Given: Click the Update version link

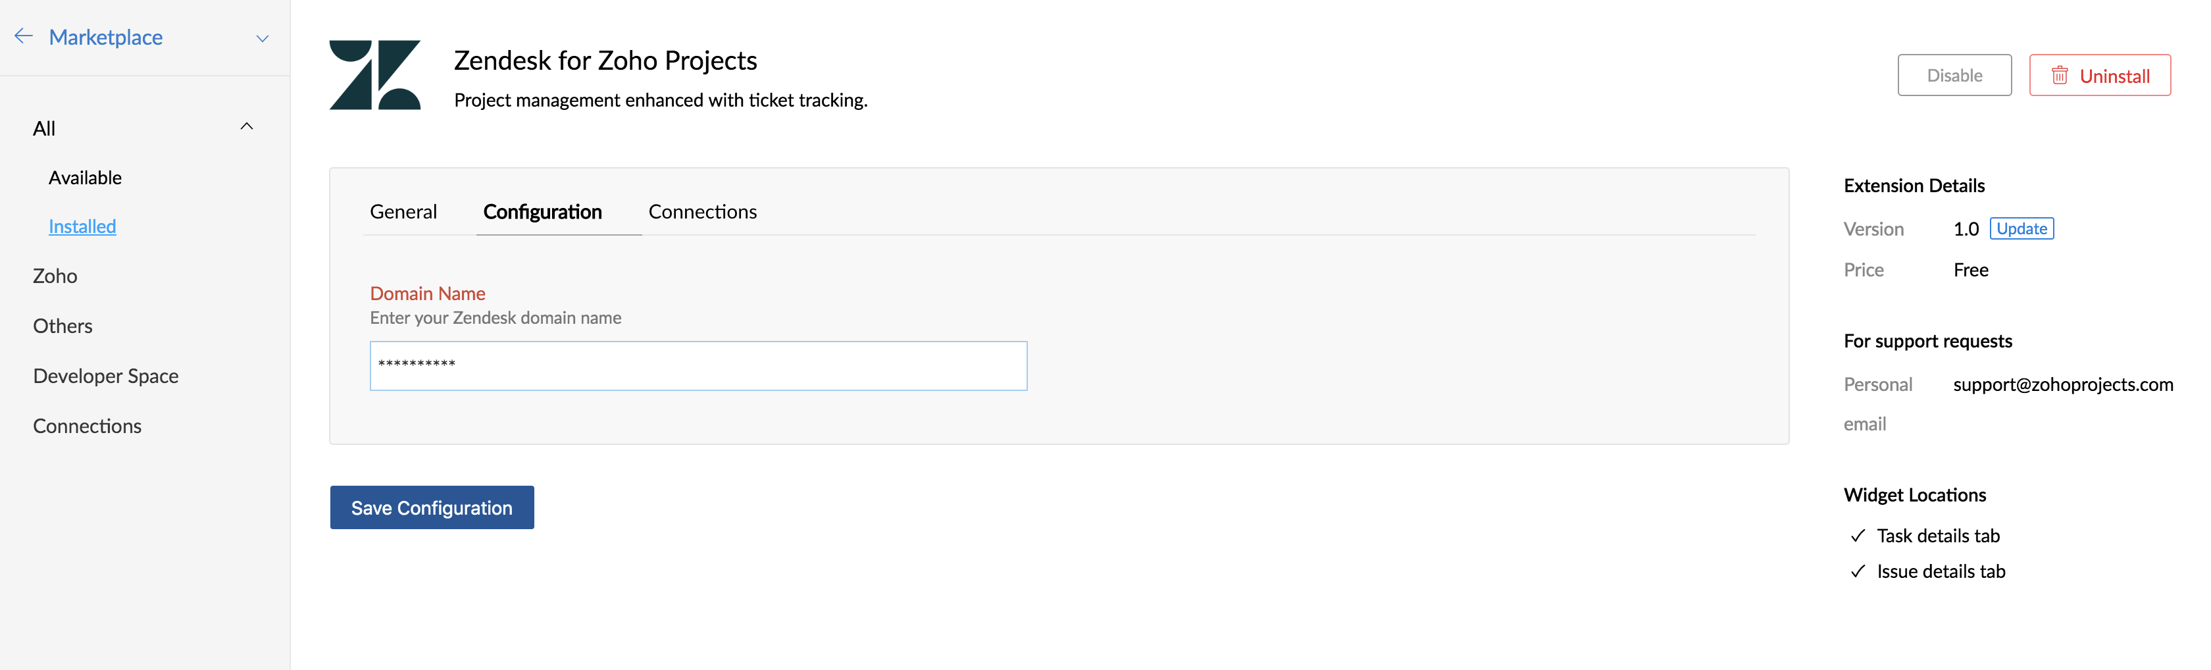Looking at the screenshot, I should tap(2021, 228).
